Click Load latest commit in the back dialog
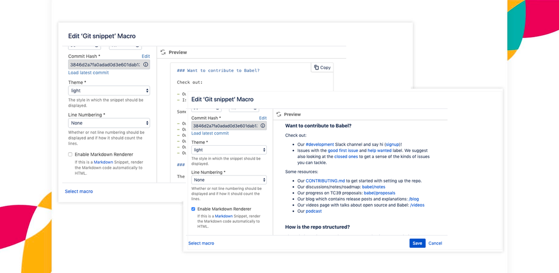This screenshot has height=273, width=559. pyautogui.click(x=88, y=73)
